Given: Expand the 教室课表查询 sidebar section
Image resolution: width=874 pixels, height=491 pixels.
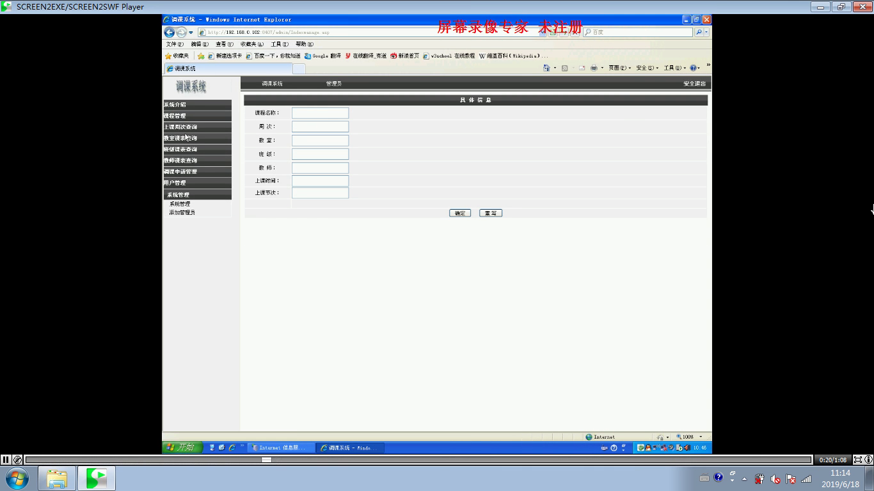Looking at the screenshot, I should (x=197, y=138).
